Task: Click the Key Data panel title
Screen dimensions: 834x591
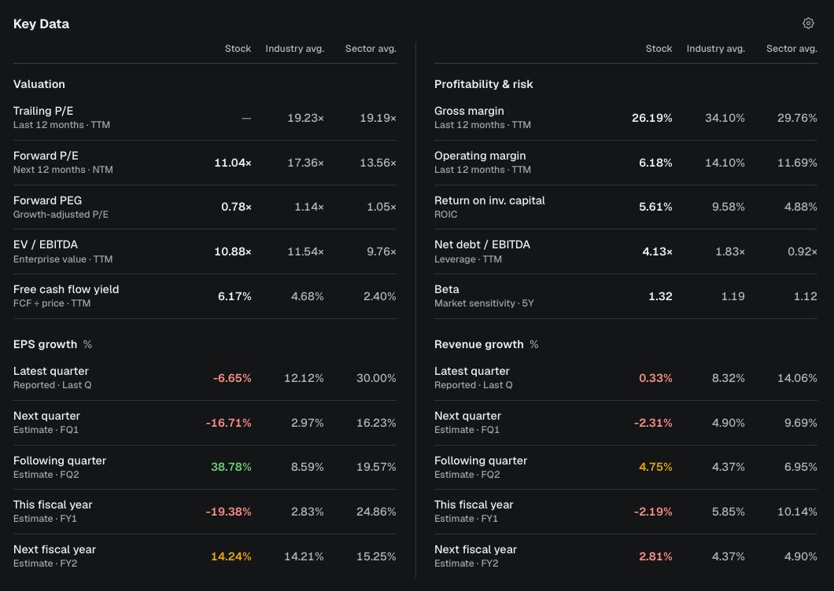Action: click(x=41, y=24)
